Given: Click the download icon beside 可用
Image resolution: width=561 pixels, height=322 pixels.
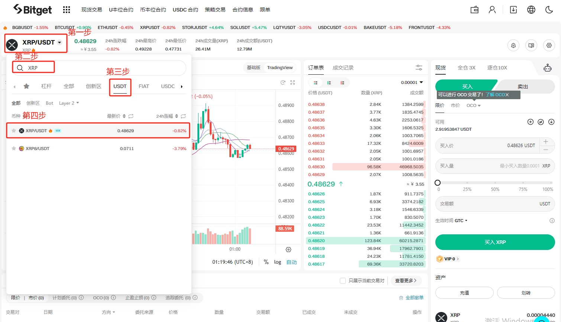Looking at the screenshot, I should click(x=551, y=122).
